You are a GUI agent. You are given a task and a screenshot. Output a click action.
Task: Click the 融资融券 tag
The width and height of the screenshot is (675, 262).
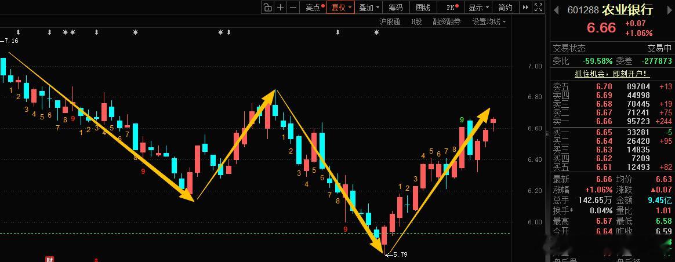point(447,21)
